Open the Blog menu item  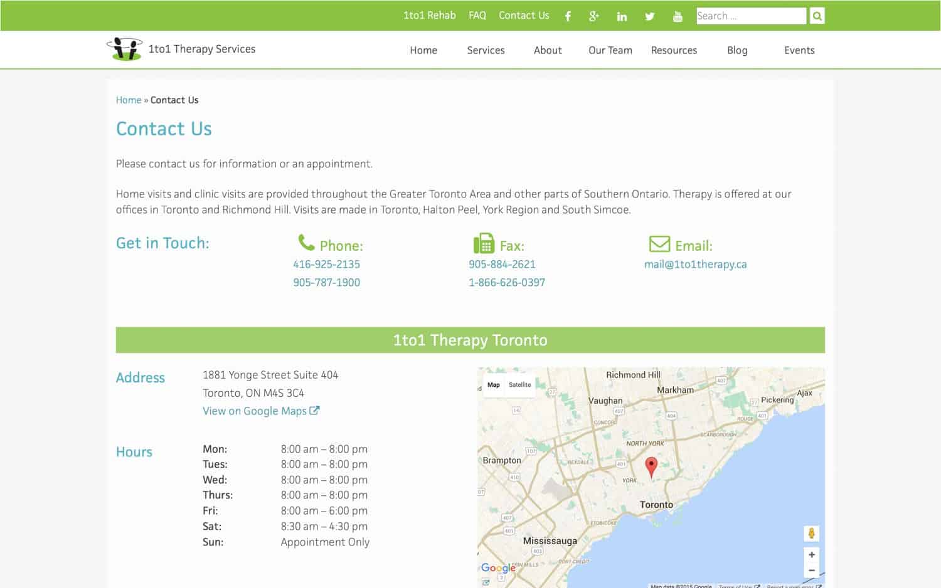tap(737, 50)
